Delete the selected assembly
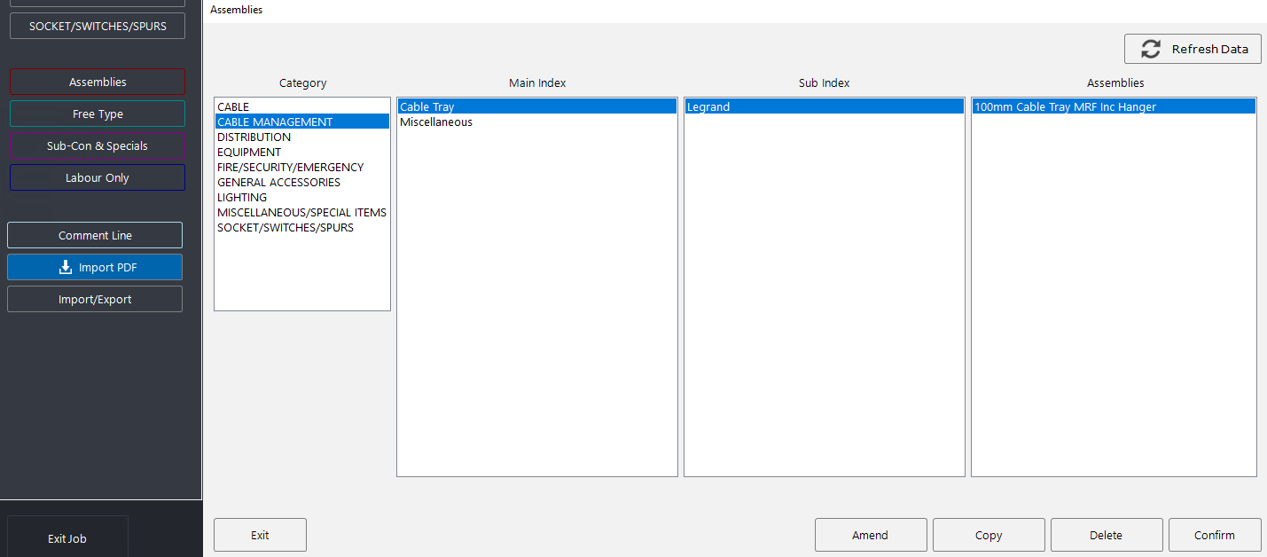1267x557 pixels. point(1107,535)
